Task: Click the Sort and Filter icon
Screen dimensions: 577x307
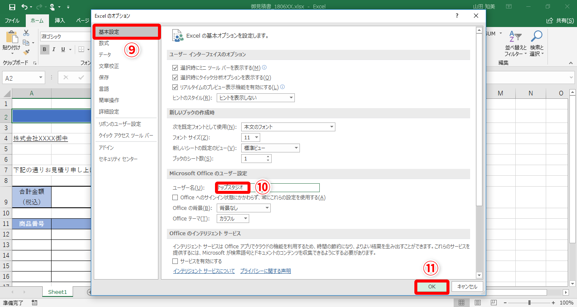Action: click(x=515, y=37)
